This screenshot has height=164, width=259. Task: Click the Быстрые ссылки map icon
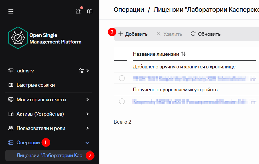(11, 85)
